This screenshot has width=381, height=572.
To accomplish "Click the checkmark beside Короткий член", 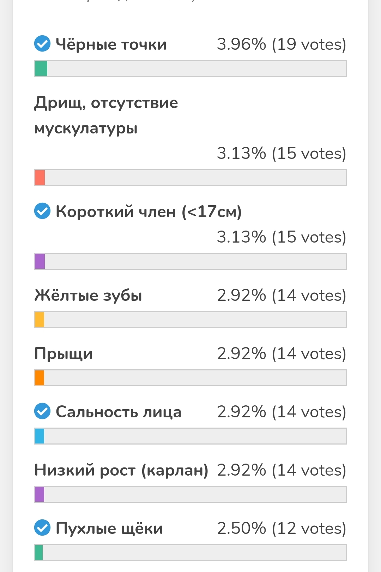I will point(42,211).
